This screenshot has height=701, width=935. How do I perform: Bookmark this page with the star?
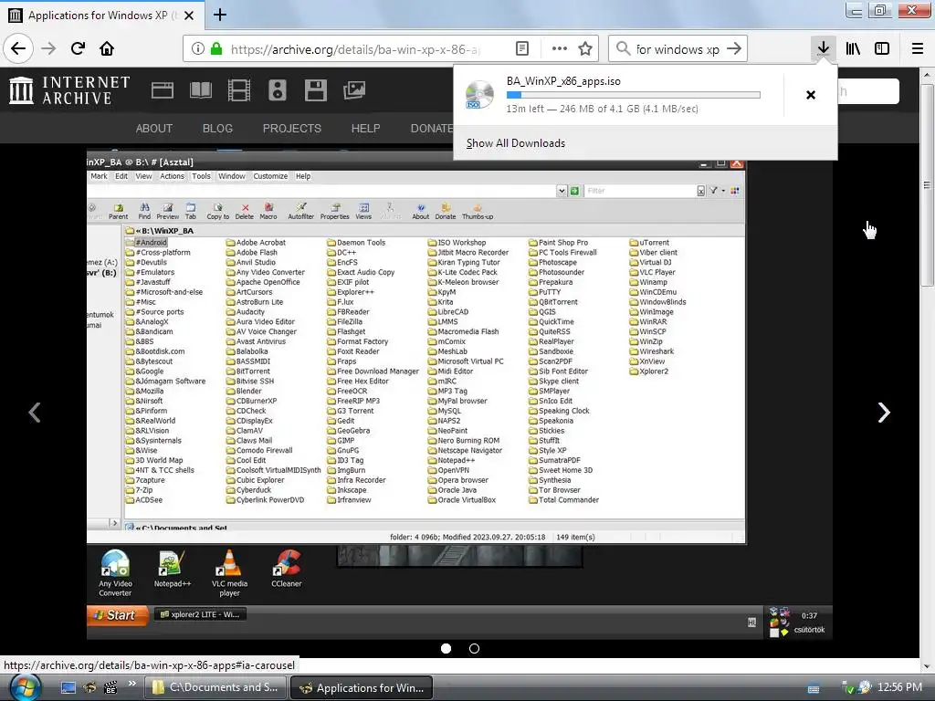pos(585,49)
